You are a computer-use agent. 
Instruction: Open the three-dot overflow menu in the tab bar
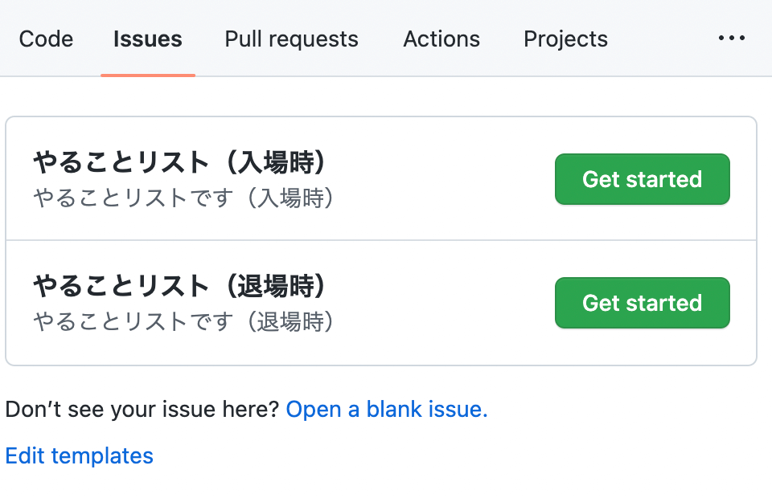click(731, 39)
